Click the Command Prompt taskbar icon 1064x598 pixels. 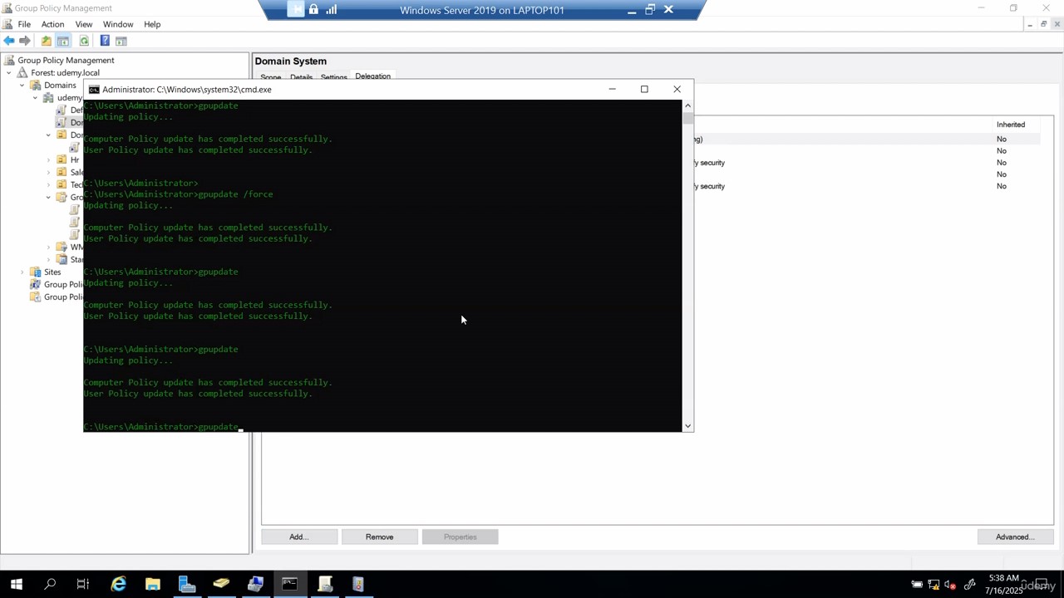pos(289,584)
